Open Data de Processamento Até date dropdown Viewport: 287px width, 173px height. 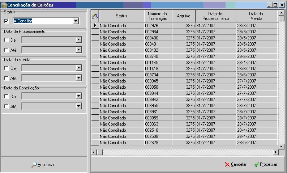(x=79, y=50)
